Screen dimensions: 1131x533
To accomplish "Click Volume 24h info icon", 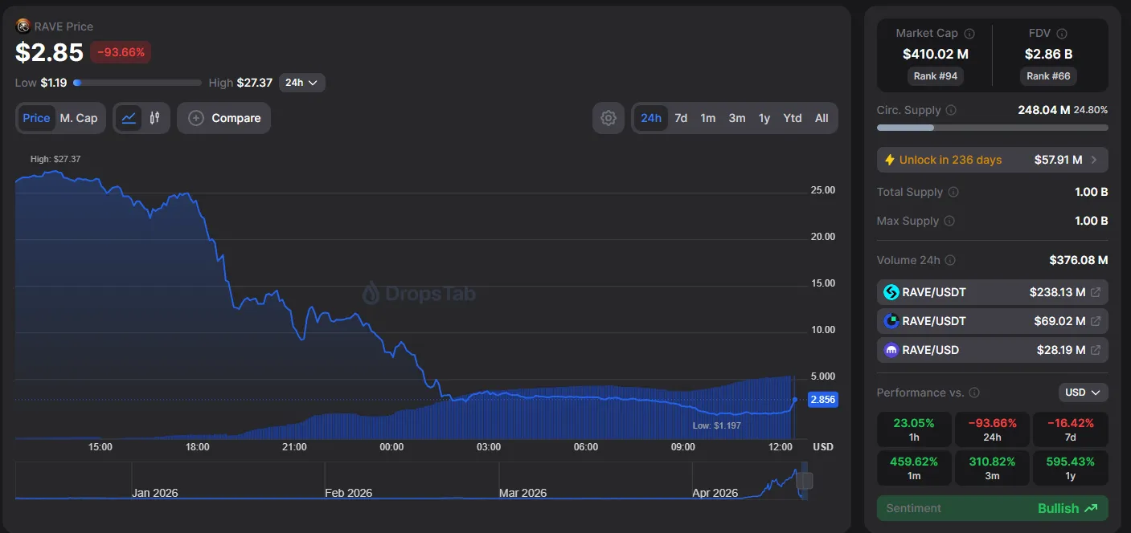I will point(950,260).
